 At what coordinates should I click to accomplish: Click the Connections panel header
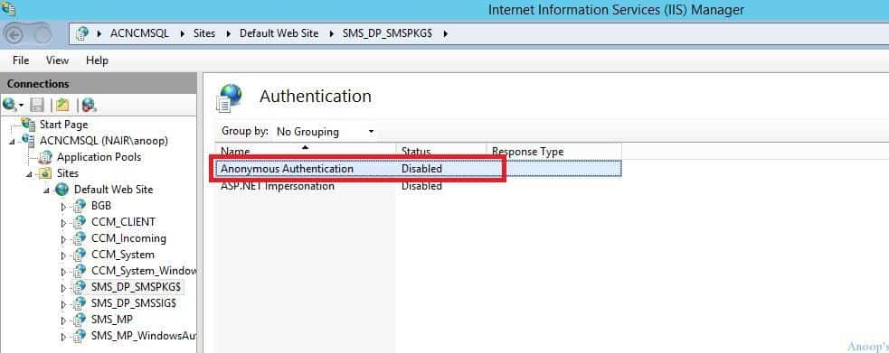pyautogui.click(x=98, y=84)
